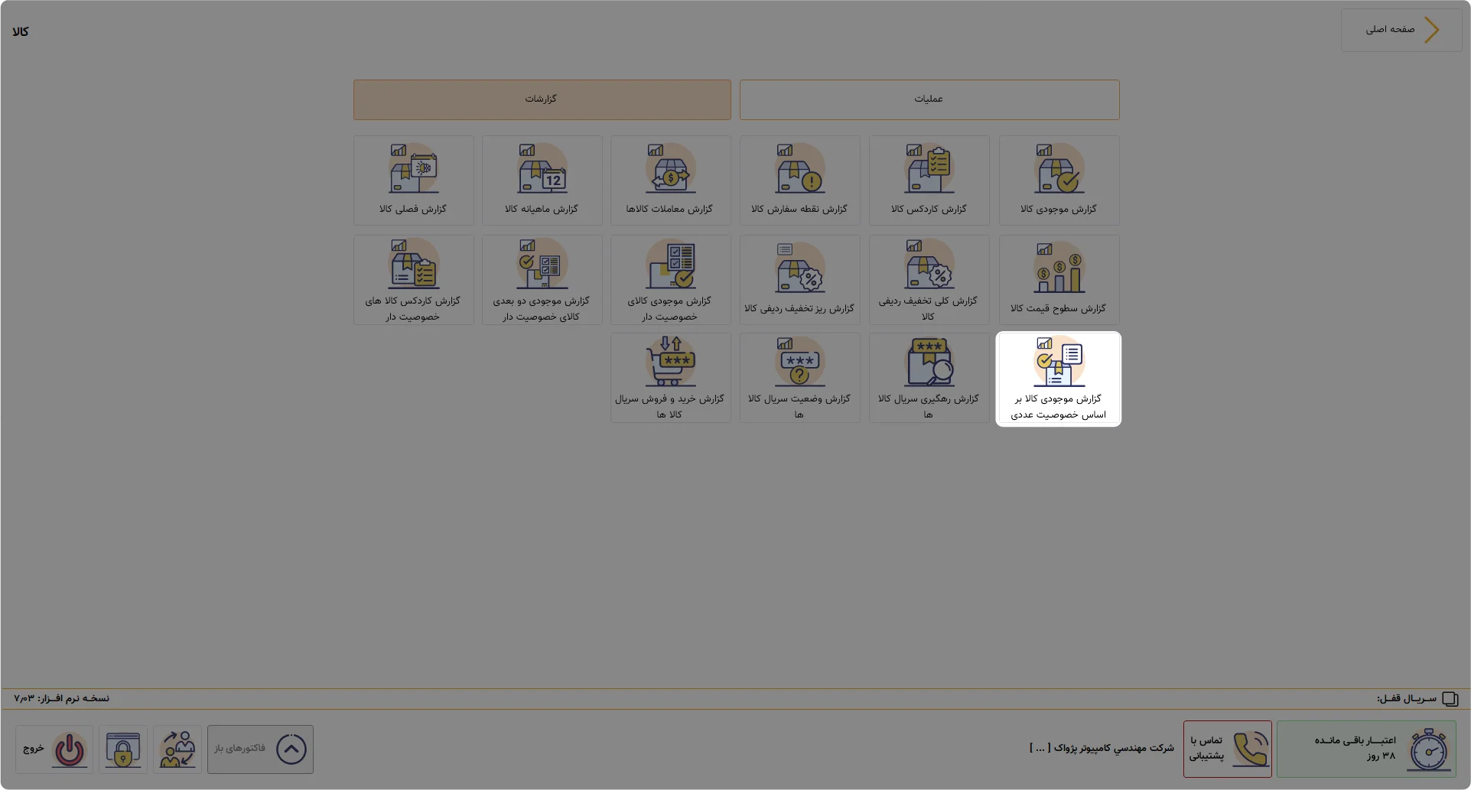Viewport: 1471px width, 790px height.
Task: Click the lock screen icon
Action: pyautogui.click(x=123, y=749)
